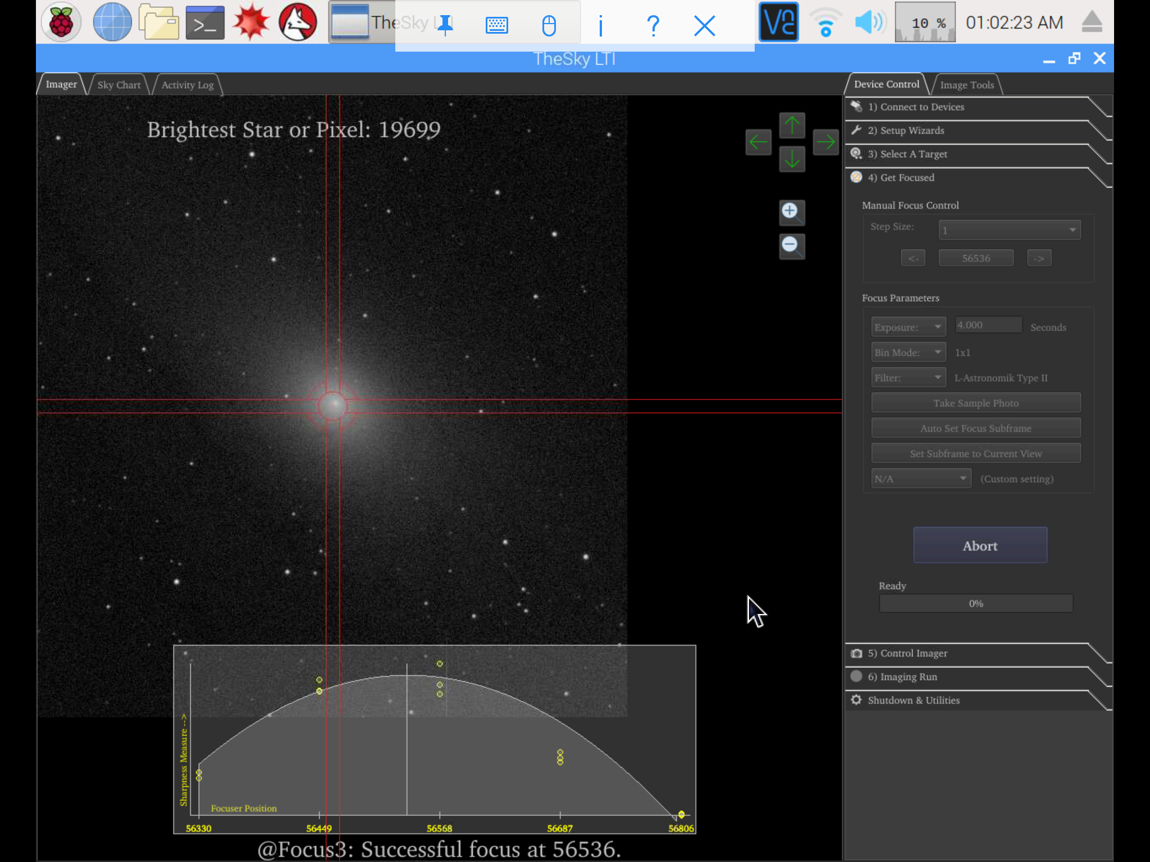Click the exposure seconds field 4.000
Image resolution: width=1150 pixels, height=862 pixels.
coord(988,325)
